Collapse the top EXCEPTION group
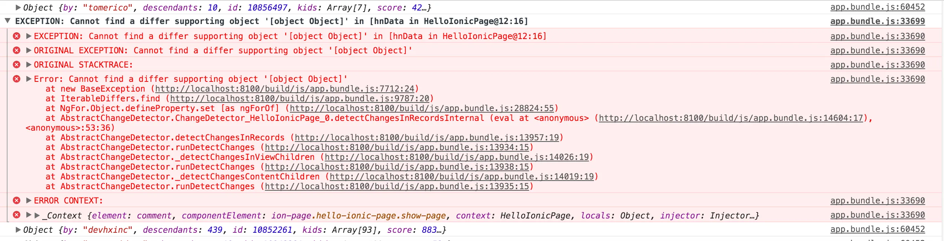944x241 pixels. point(7,21)
